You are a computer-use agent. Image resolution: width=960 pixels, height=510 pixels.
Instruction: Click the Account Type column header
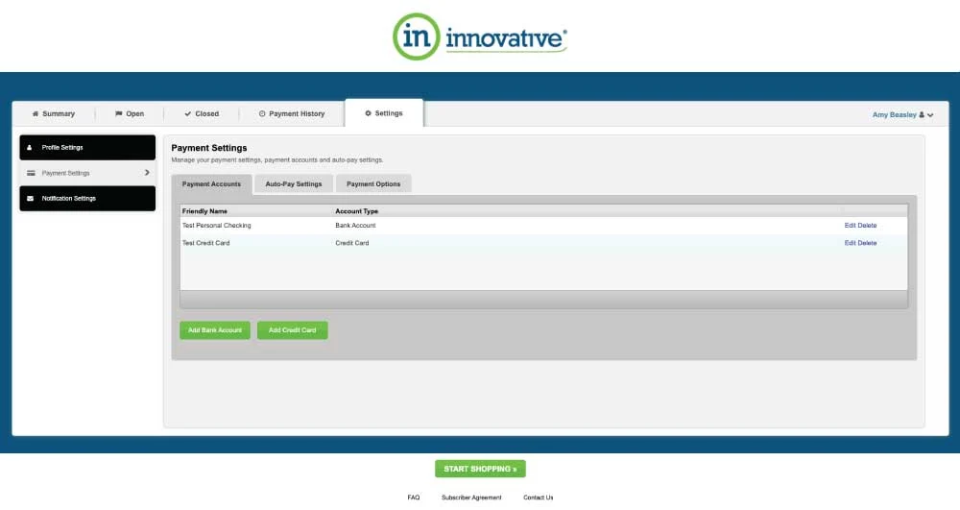click(x=356, y=211)
